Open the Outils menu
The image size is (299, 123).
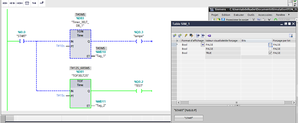[x=251, y=15]
